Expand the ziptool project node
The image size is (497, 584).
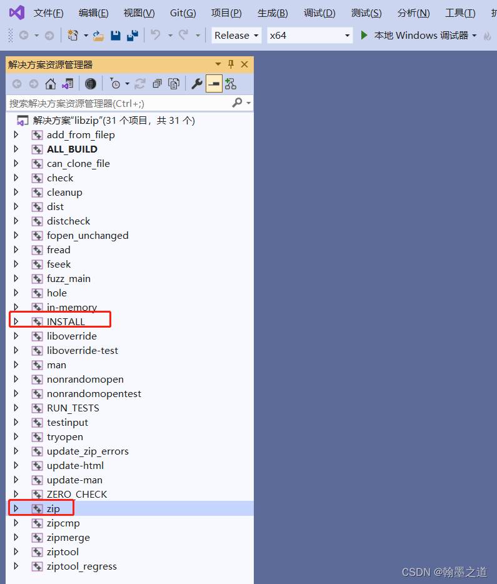point(16,551)
